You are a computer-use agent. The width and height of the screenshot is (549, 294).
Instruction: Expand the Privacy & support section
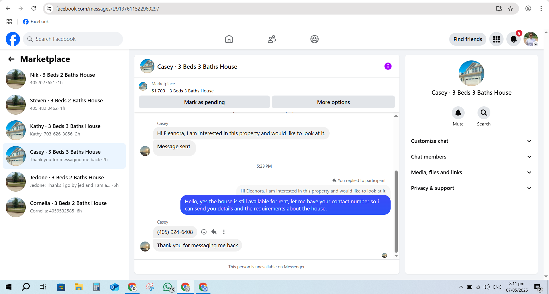click(471, 188)
